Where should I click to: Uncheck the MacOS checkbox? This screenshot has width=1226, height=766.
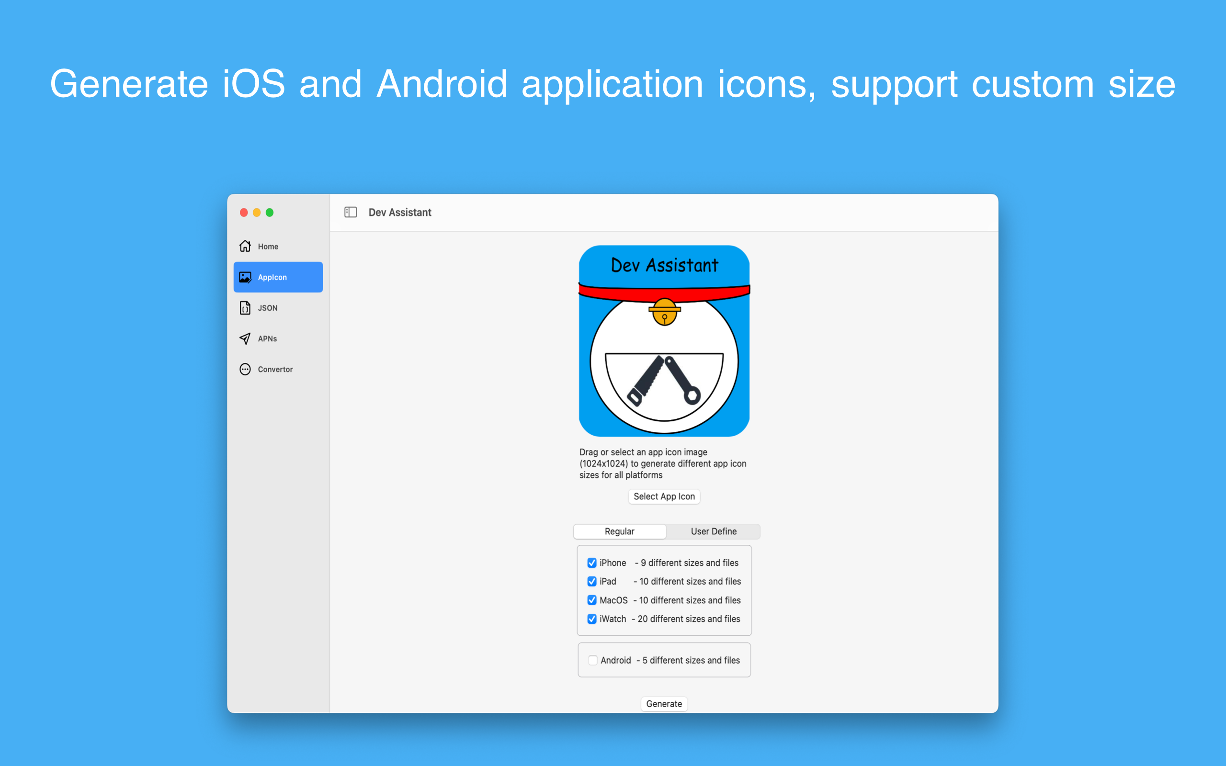pyautogui.click(x=592, y=600)
